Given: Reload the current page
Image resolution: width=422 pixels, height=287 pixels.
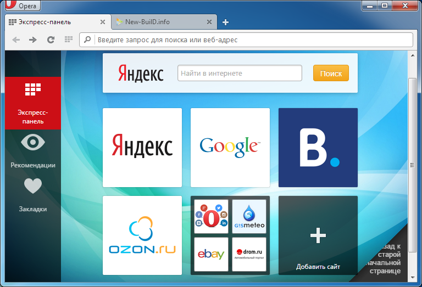Looking at the screenshot, I should [x=51, y=40].
